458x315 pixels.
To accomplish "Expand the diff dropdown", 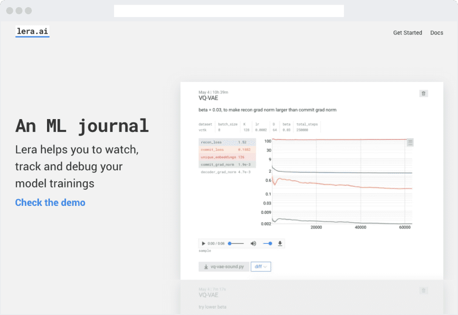I will pyautogui.click(x=261, y=267).
